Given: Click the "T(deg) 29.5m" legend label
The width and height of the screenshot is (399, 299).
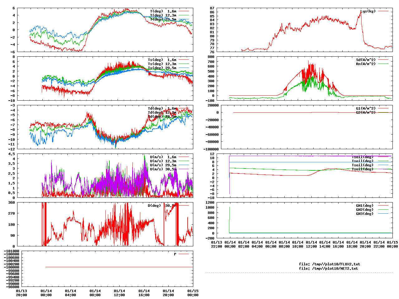Looking at the screenshot, I should tap(163, 19).
